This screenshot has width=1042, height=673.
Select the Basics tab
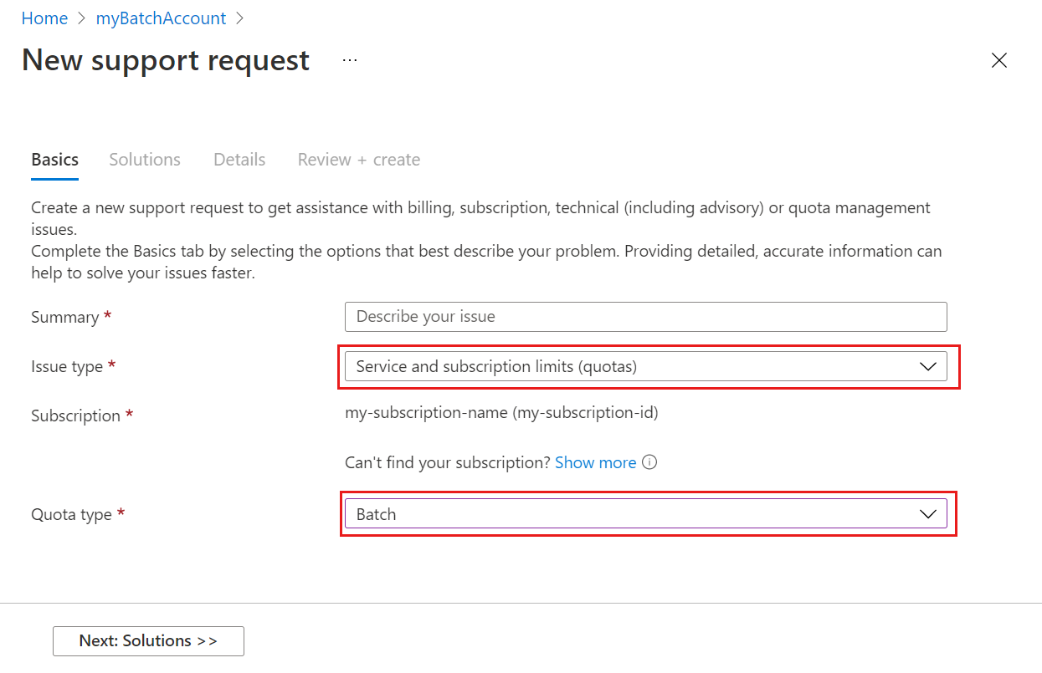[x=54, y=159]
